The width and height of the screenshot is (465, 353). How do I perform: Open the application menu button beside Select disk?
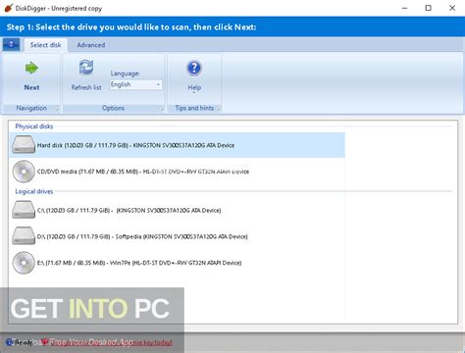point(11,45)
